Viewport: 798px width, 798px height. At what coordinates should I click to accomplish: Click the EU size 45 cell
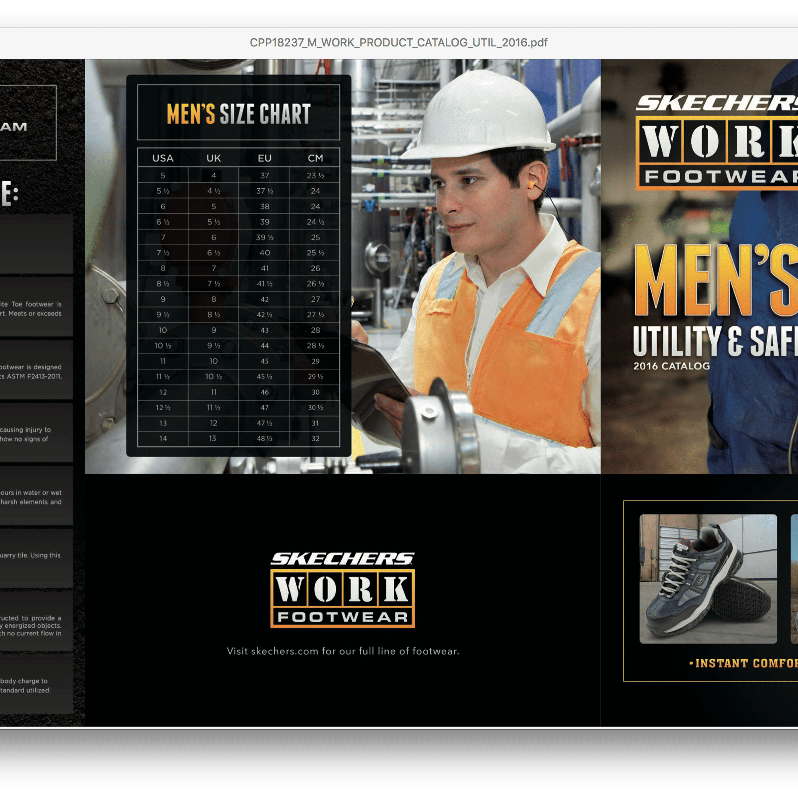[264, 361]
